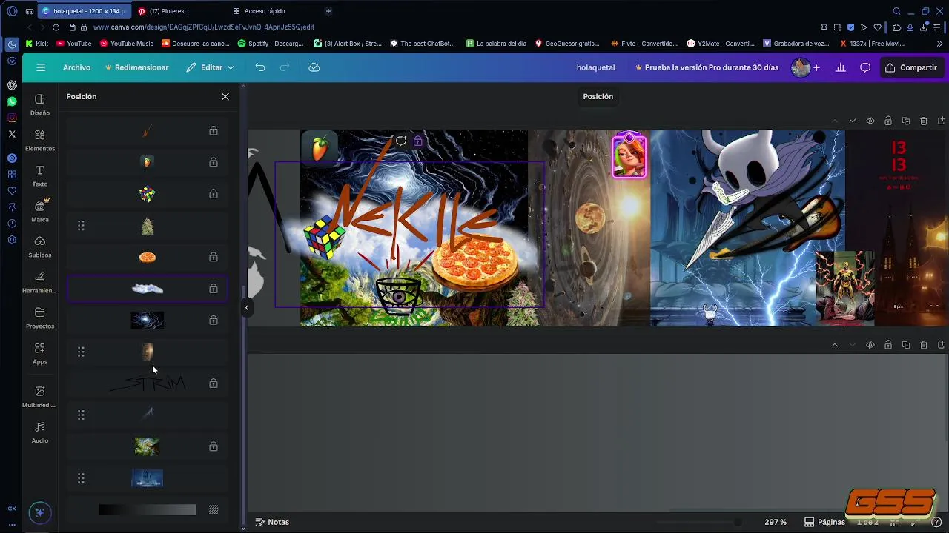Select the gradient background layer swatch
The height and width of the screenshot is (533, 949).
pyautogui.click(x=147, y=510)
